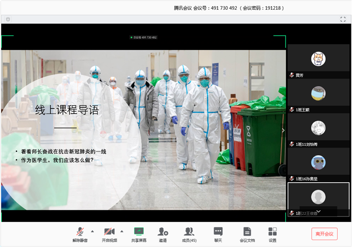The width and height of the screenshot is (352, 247).
Task: Open the 邀请 invite icon
Action: pyautogui.click(x=163, y=233)
